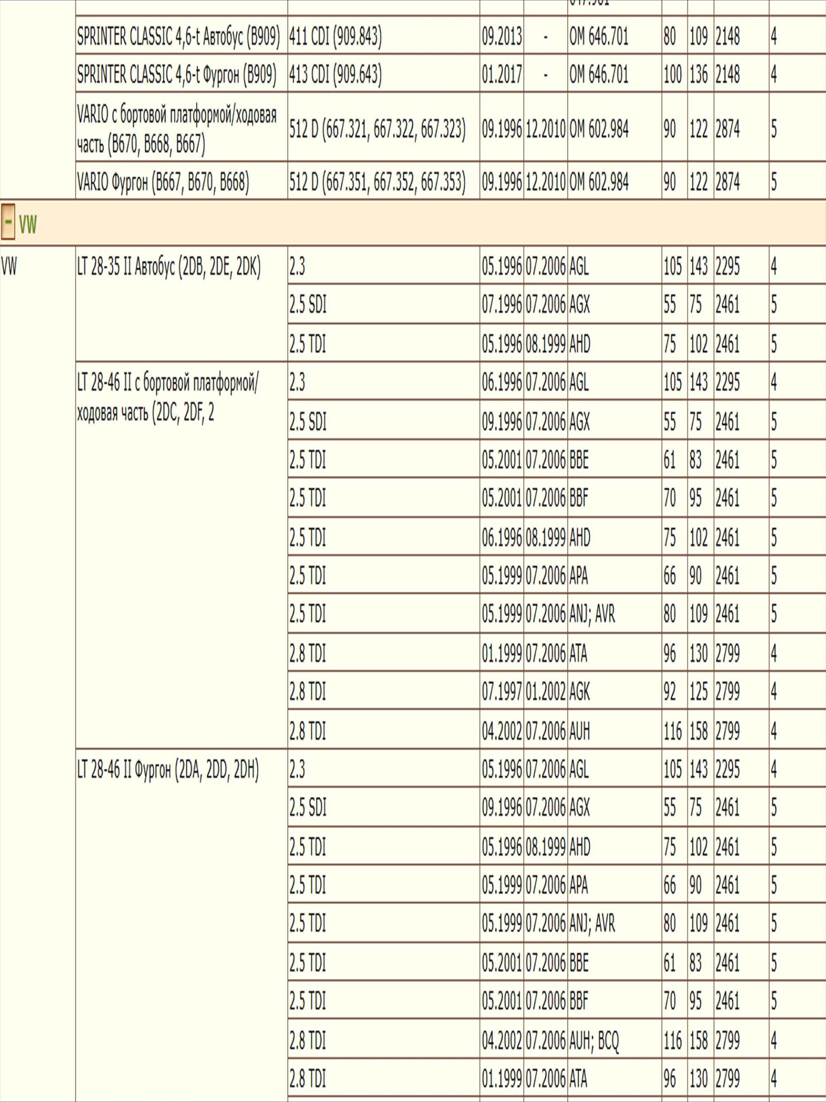Select the SPRINTER CLASSIC 4,6-t Автобус (B909) cell
This screenshot has height=1102, width=826.
[x=178, y=36]
